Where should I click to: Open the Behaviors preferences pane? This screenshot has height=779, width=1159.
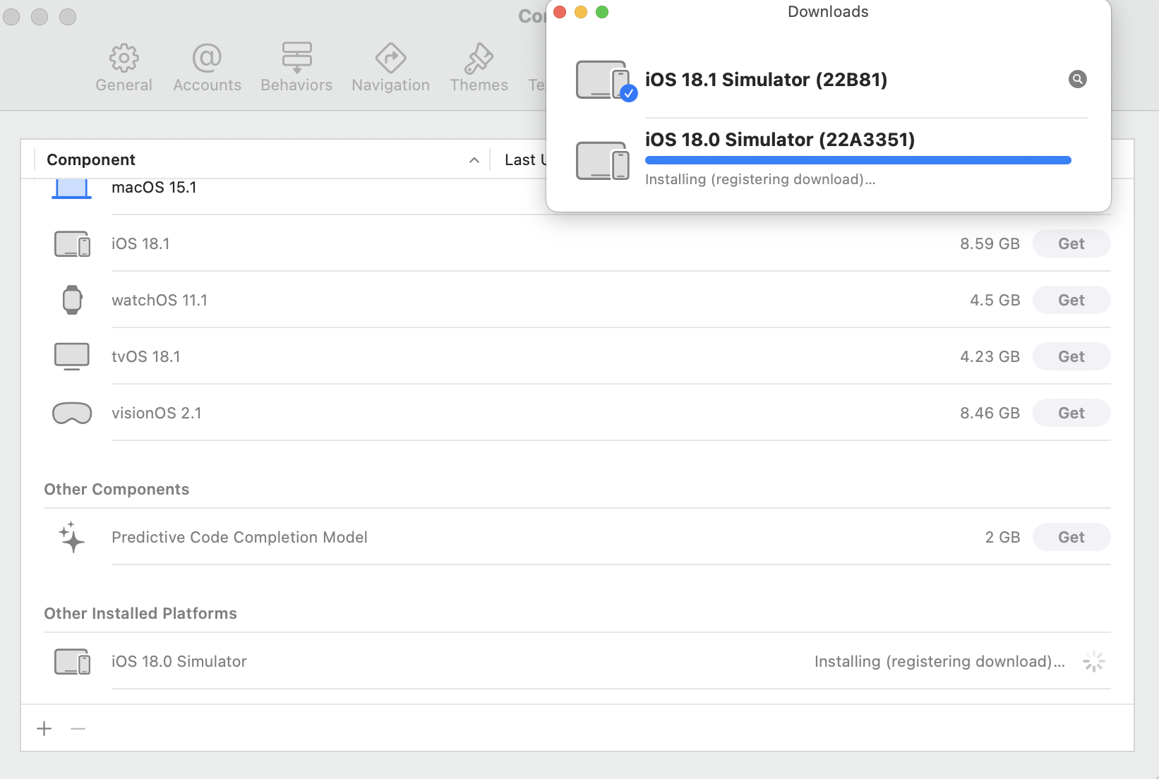(296, 68)
